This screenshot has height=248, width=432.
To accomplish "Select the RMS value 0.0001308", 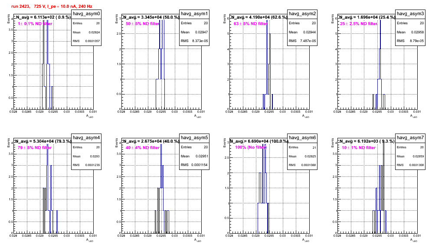I will 416,165.
